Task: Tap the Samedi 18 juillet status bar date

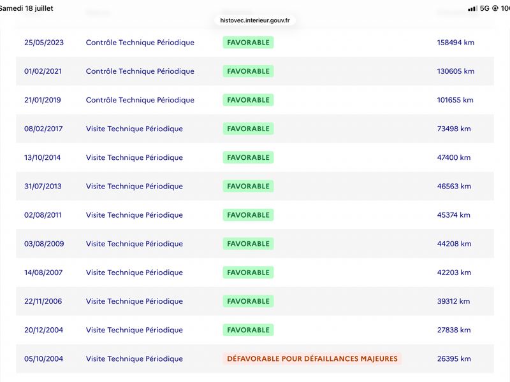Action: 26,8
